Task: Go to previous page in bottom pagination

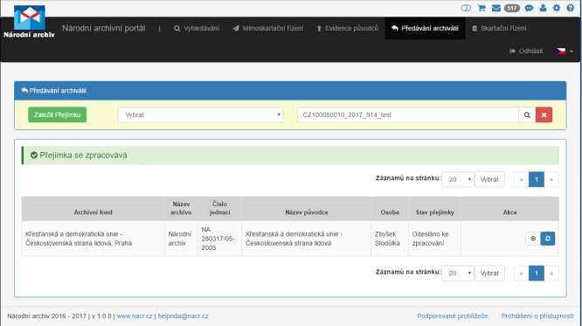Action: (521, 274)
